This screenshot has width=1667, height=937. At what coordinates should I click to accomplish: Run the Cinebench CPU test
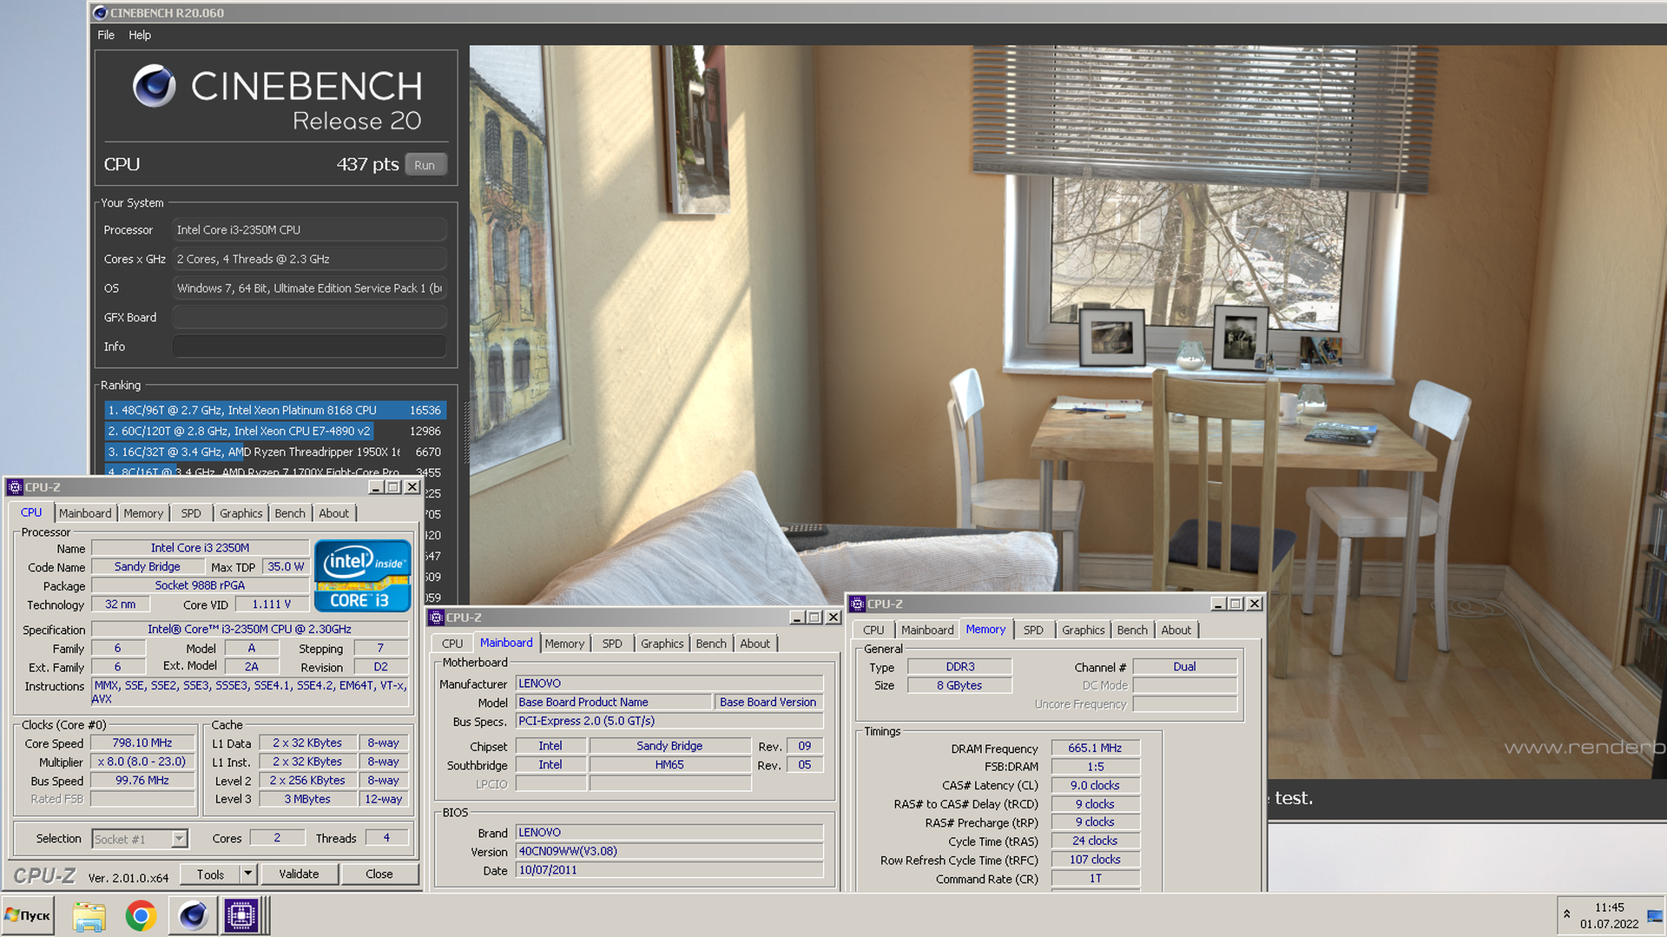pyautogui.click(x=425, y=165)
